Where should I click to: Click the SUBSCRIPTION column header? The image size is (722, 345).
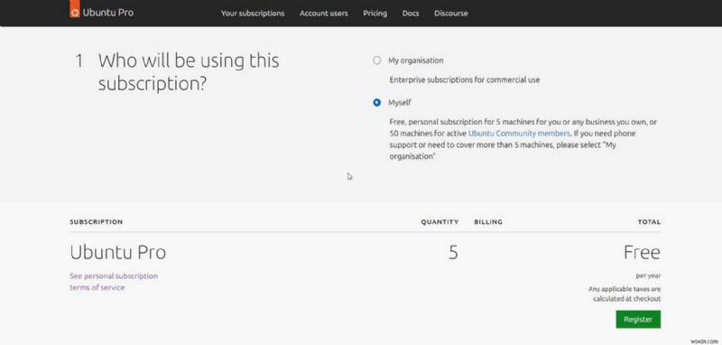coord(97,221)
